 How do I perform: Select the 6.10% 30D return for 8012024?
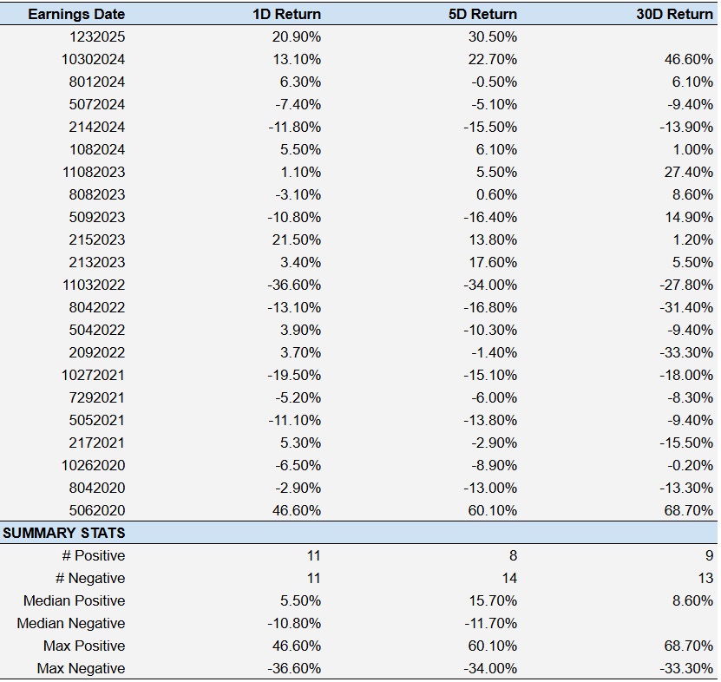(x=692, y=82)
